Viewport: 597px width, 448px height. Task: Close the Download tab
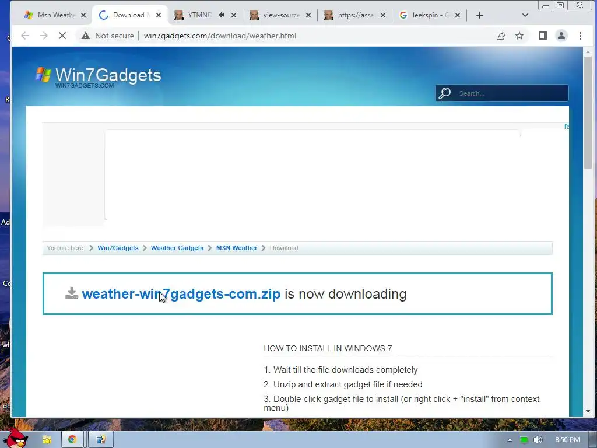(x=159, y=15)
